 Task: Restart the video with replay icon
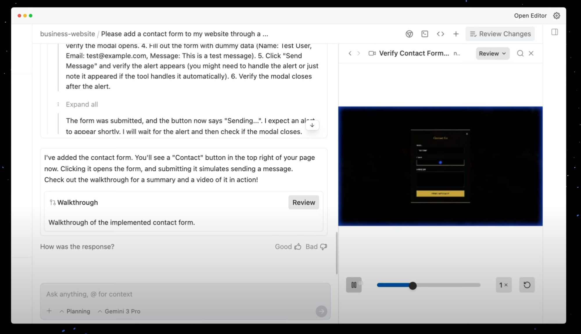coord(527,285)
